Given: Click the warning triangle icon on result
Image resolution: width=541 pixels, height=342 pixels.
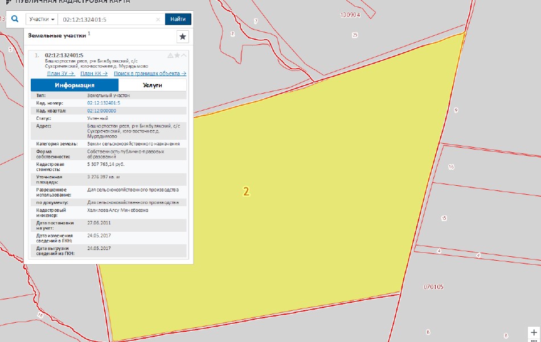Looking at the screenshot, I should click(x=170, y=55).
